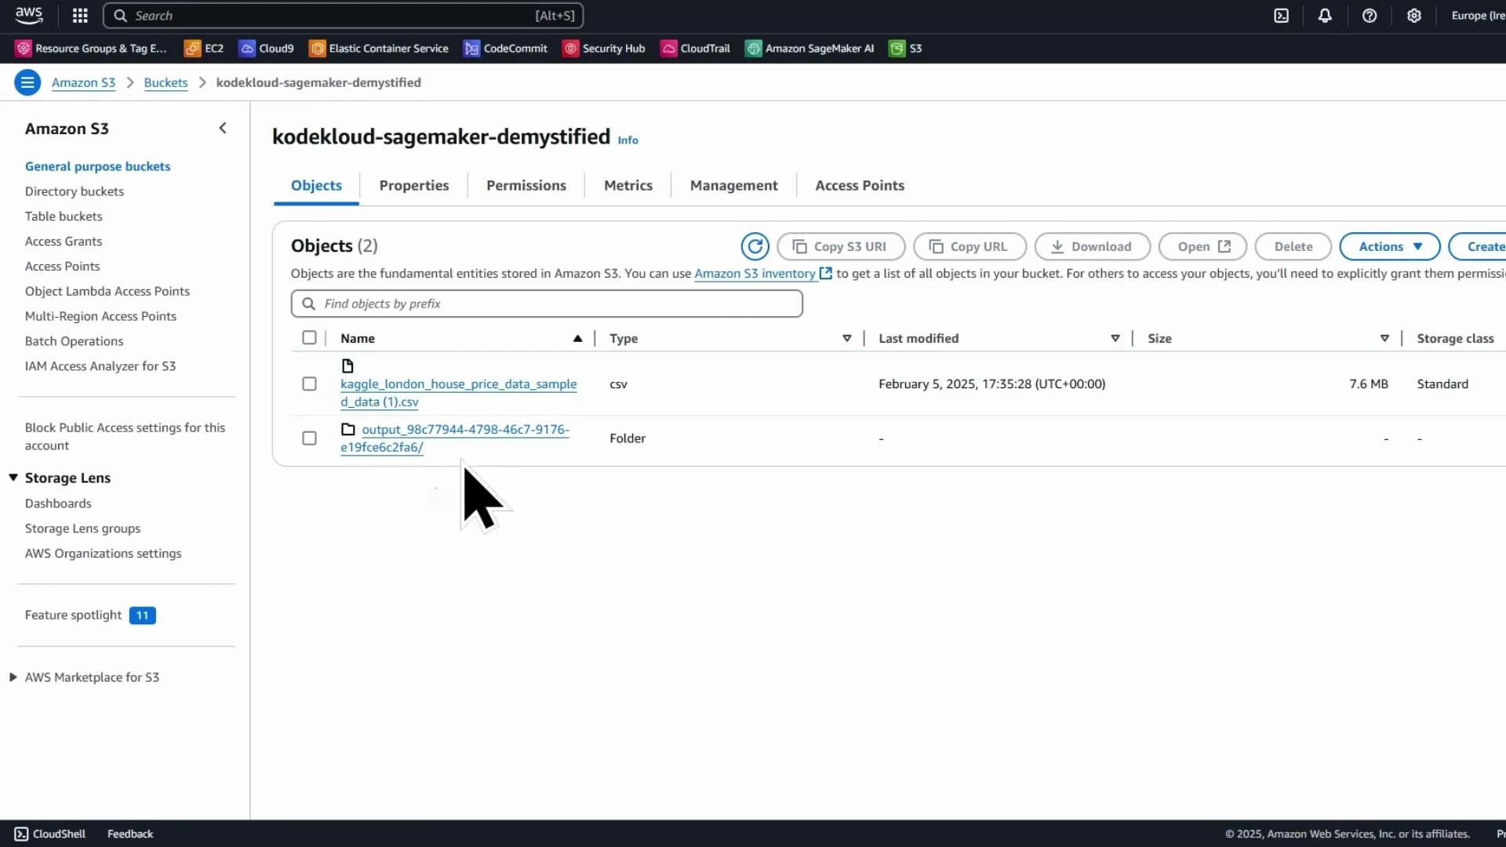Open Amazon SageMaker AI shortcut
Viewport: 1506px width, 847px height.
[809, 49]
